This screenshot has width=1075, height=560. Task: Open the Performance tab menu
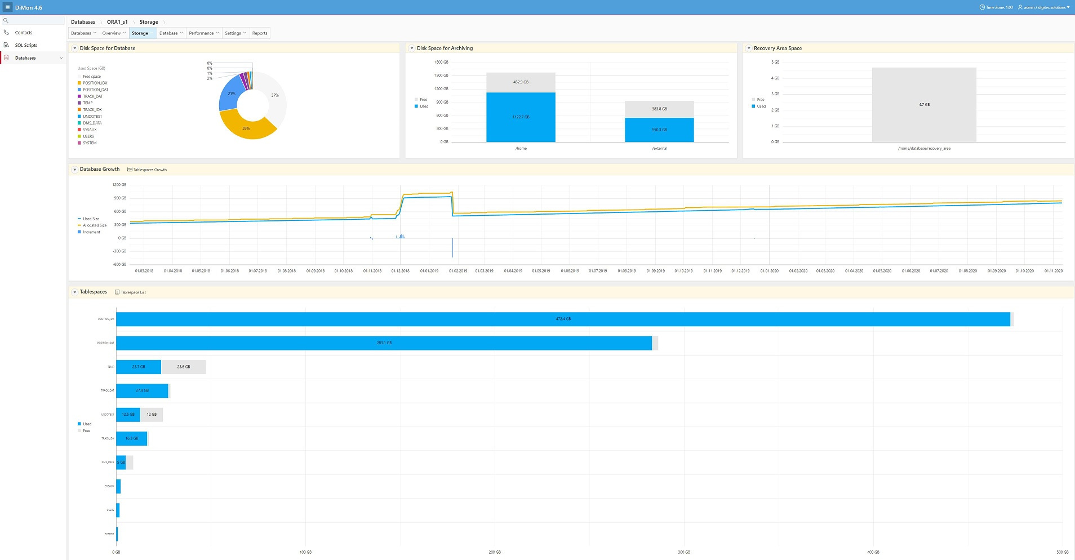tap(203, 33)
